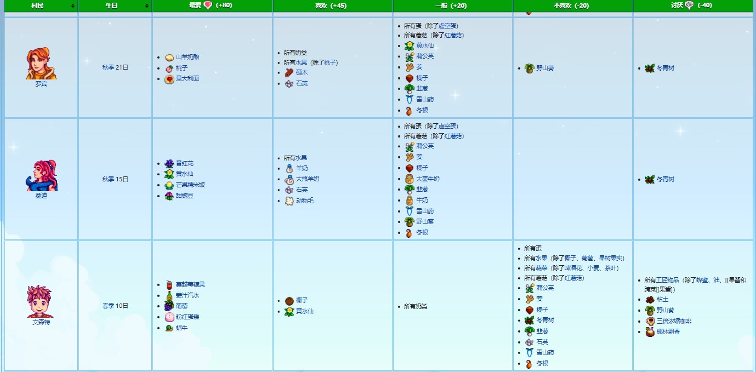Click the 粉红蛋糕 pink cake icon
756x372 pixels.
pos(169,317)
